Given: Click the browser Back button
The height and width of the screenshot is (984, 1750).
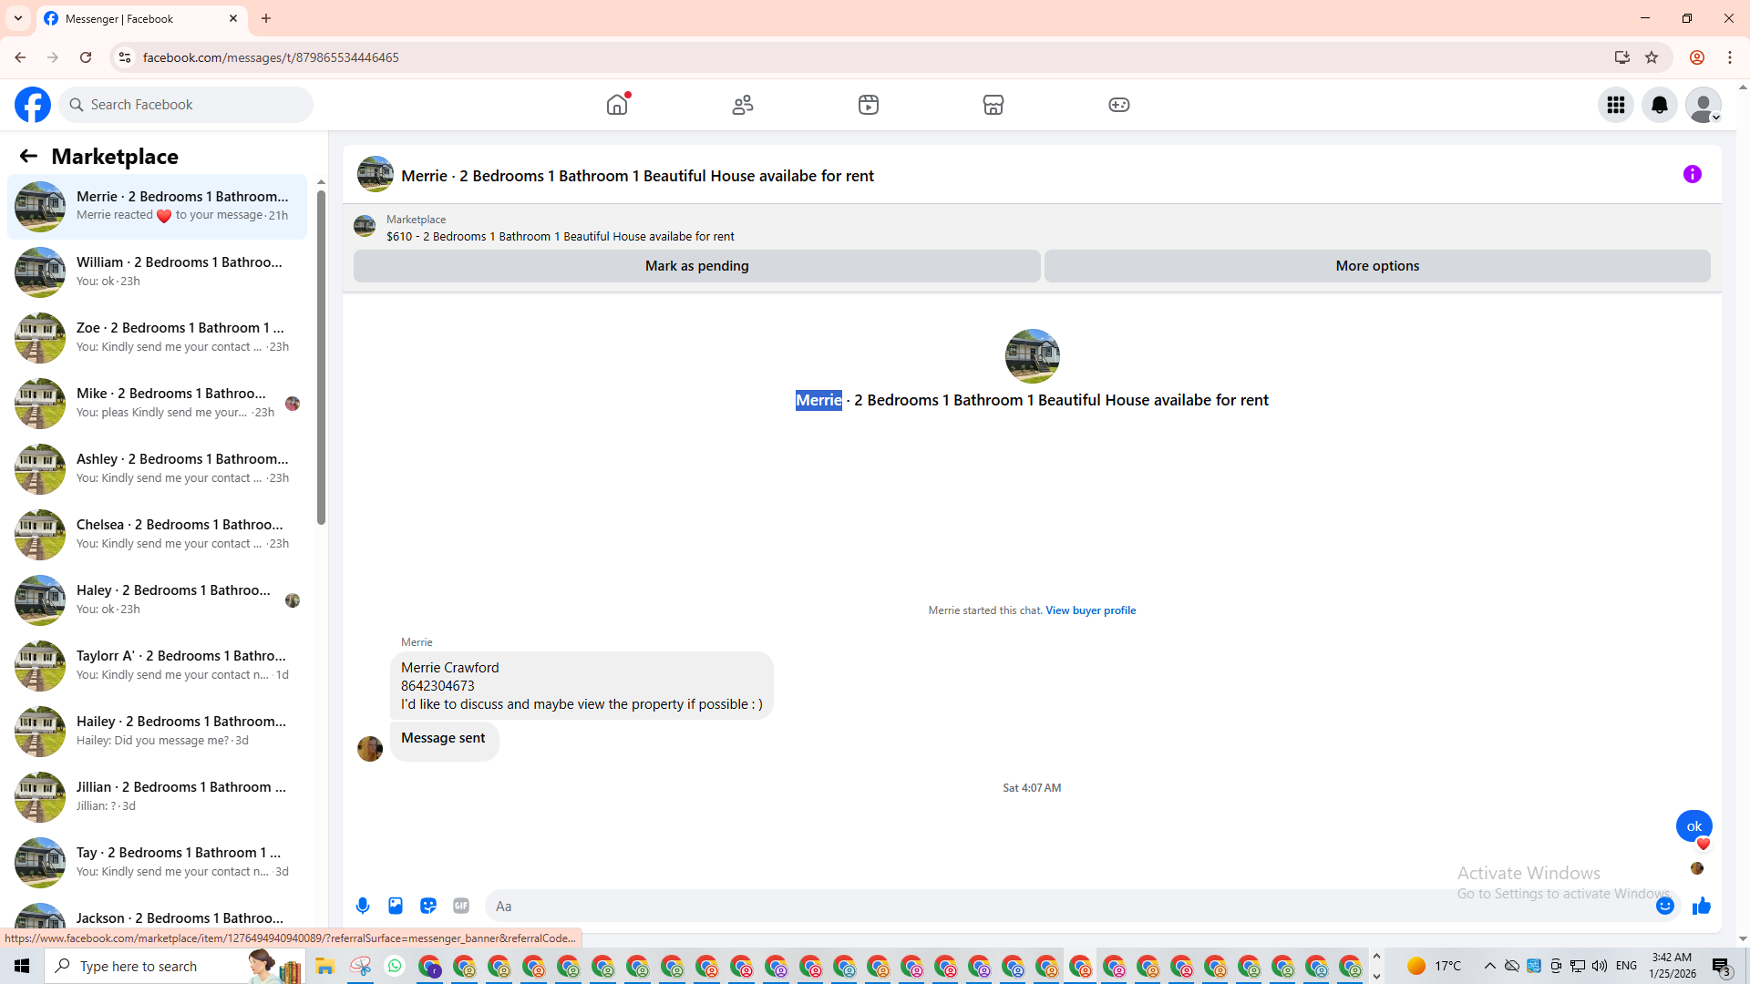Looking at the screenshot, I should 20,57.
